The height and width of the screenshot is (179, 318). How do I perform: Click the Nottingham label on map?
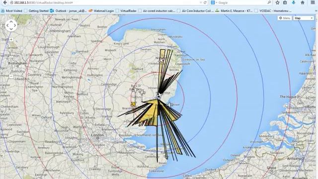click(62, 31)
